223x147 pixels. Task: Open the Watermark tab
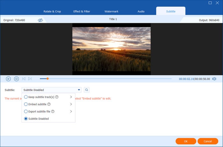click(x=111, y=11)
